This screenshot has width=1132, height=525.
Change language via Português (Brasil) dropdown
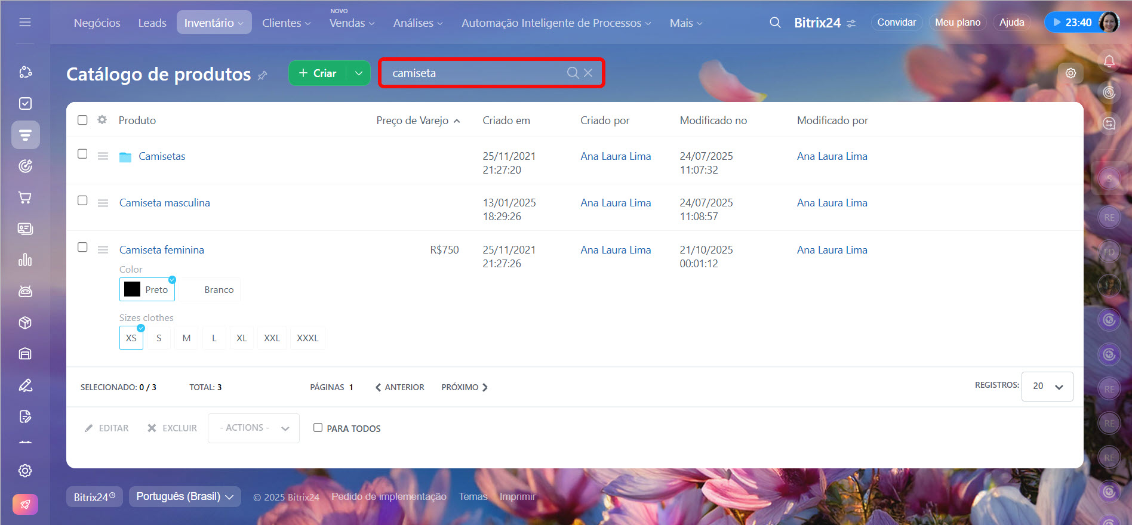pyautogui.click(x=184, y=496)
